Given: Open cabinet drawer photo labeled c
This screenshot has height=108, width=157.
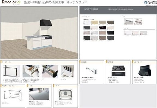Looking at the screenshot, I should (50, 71).
